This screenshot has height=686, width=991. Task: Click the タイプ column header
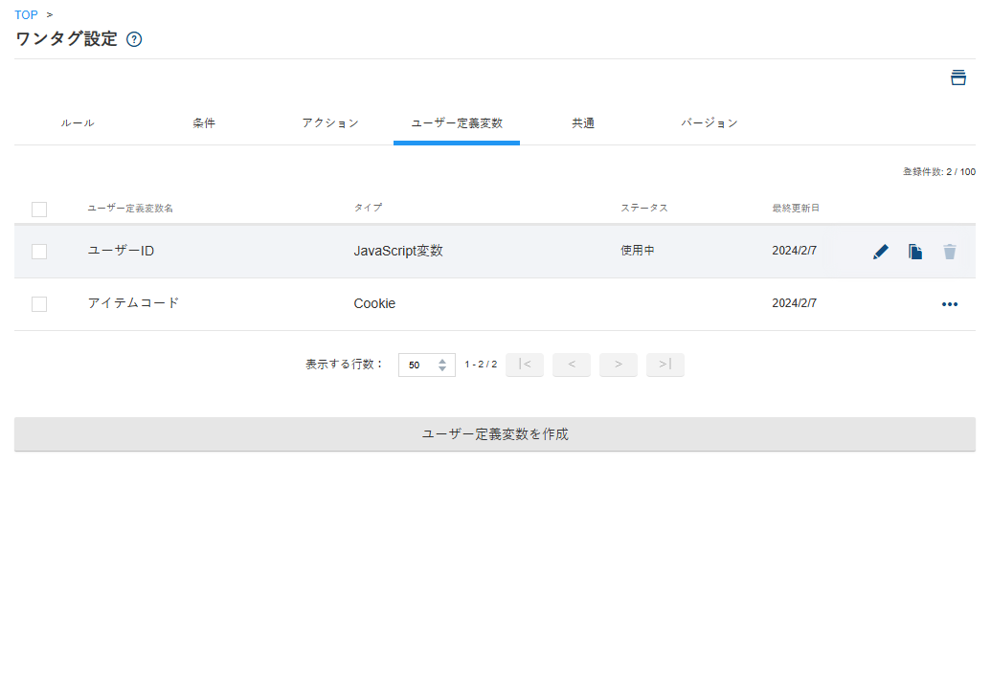click(368, 208)
